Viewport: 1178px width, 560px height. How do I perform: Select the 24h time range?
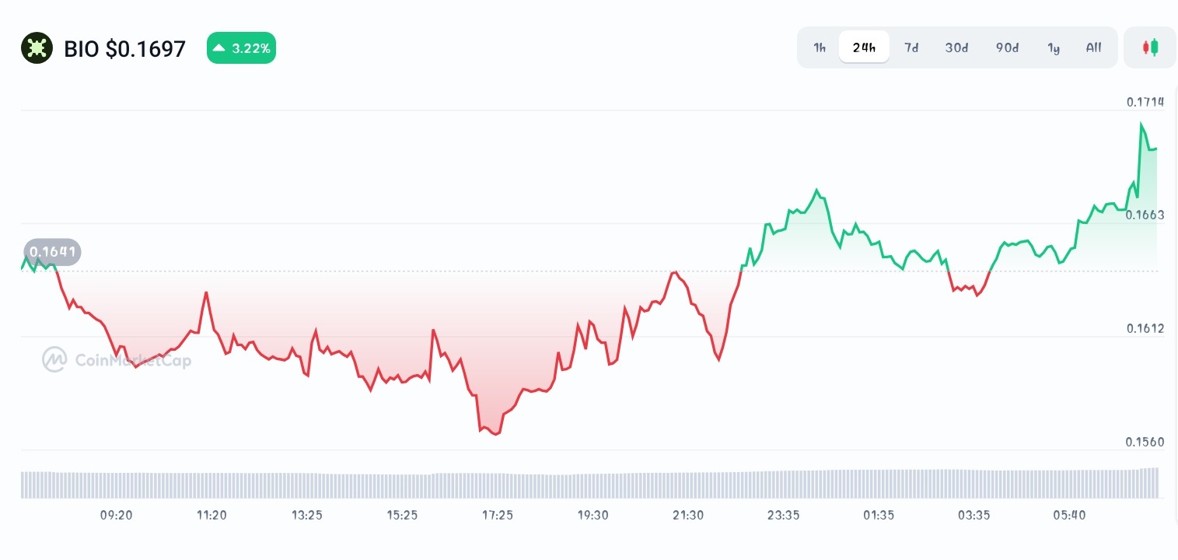864,47
